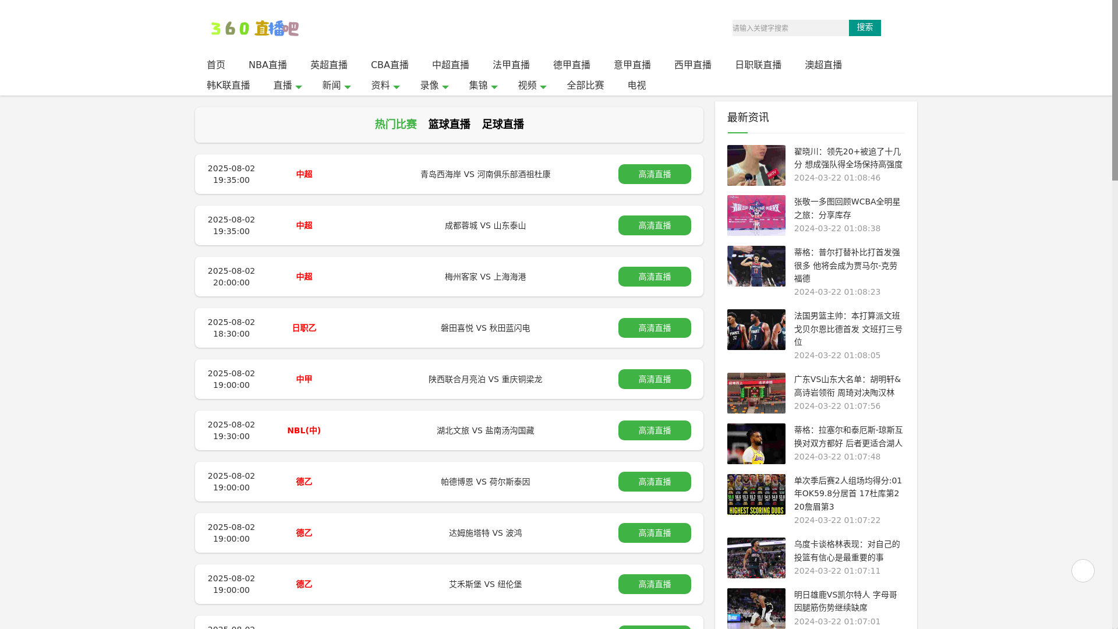Screen dimensions: 1118x629
Task: Click 高清直播 for 陕西联合 VS 重庆铜梁龙
Action: click(654, 379)
